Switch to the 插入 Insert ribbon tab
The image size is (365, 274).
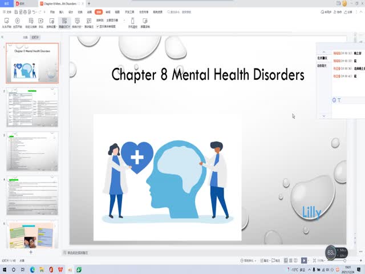click(62, 12)
